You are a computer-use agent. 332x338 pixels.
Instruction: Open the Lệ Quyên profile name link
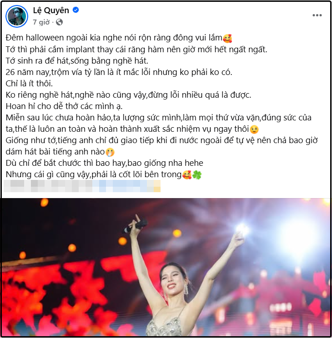[51, 10]
